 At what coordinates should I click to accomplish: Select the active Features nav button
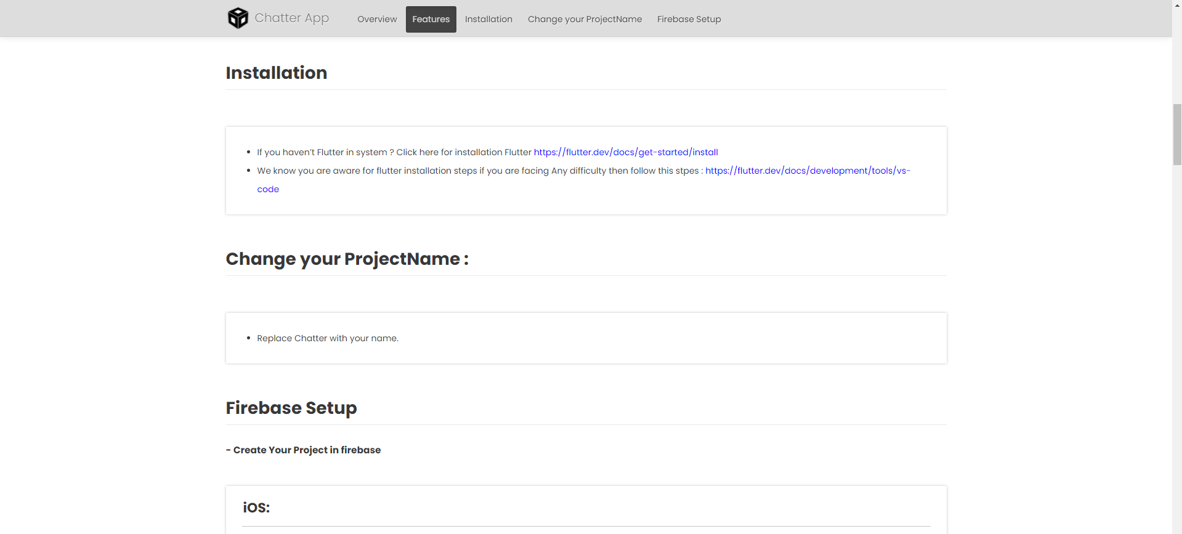pos(431,19)
